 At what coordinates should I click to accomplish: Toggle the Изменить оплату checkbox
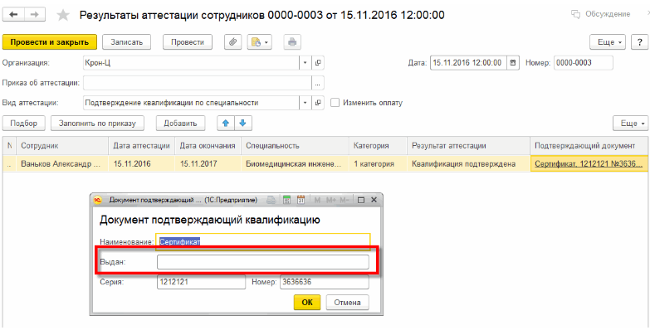[335, 103]
